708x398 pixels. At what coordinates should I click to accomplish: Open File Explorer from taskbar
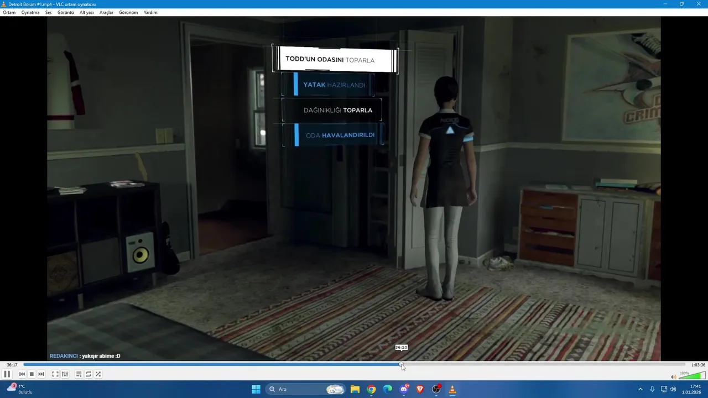[355, 389]
